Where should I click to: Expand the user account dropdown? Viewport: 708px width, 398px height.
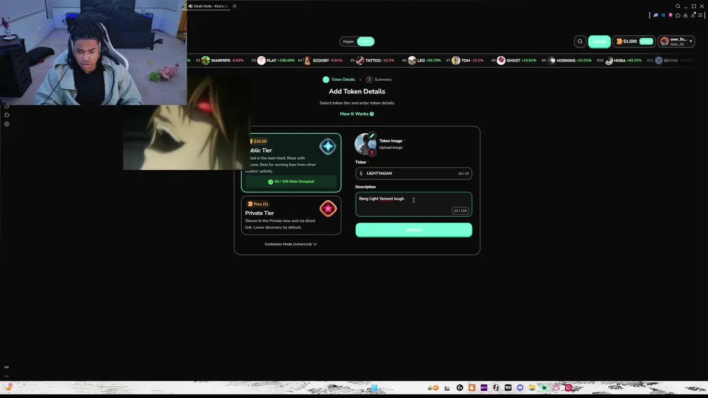click(x=676, y=41)
